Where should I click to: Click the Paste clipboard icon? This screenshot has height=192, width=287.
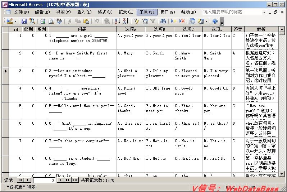point(86,21)
